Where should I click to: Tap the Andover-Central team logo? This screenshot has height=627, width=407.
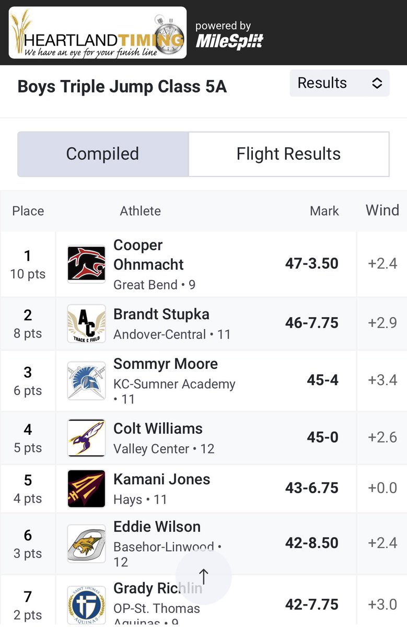click(x=87, y=324)
